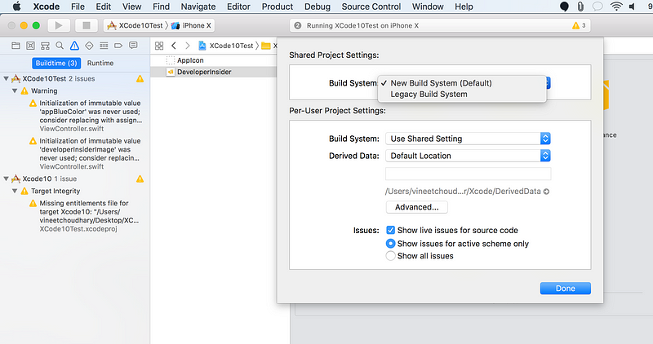Choose Legacy Build System option
The image size is (653, 344).
[x=462, y=95]
